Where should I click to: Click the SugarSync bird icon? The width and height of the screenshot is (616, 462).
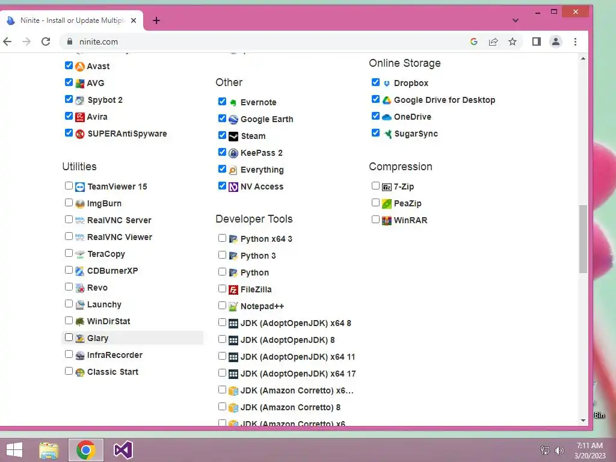click(387, 134)
